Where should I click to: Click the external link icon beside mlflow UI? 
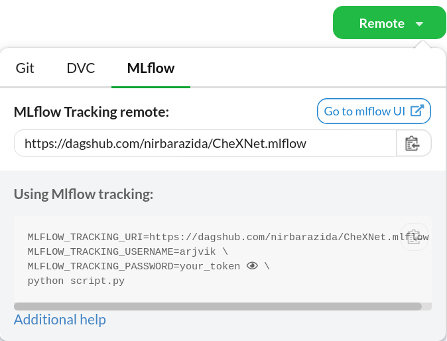pos(416,111)
